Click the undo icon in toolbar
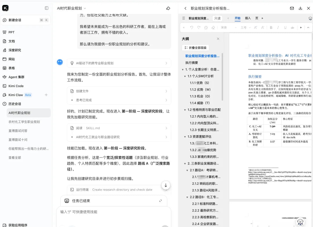313x227 pixels. (192, 28)
